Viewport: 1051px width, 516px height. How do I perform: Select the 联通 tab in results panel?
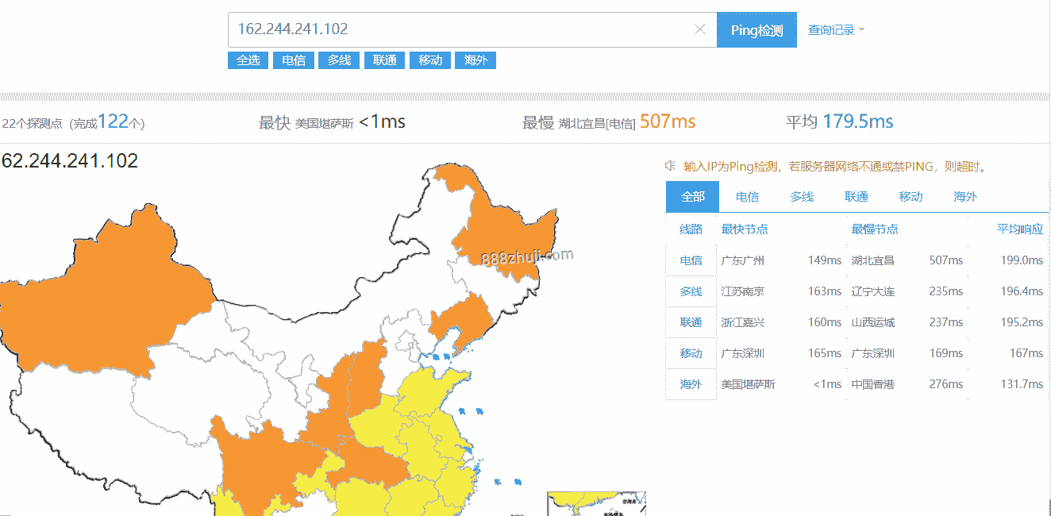click(857, 197)
